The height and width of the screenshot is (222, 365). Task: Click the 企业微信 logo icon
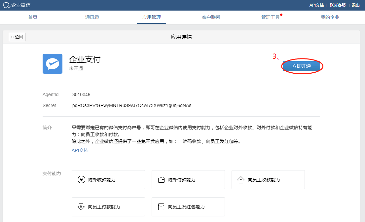coord(7,5)
